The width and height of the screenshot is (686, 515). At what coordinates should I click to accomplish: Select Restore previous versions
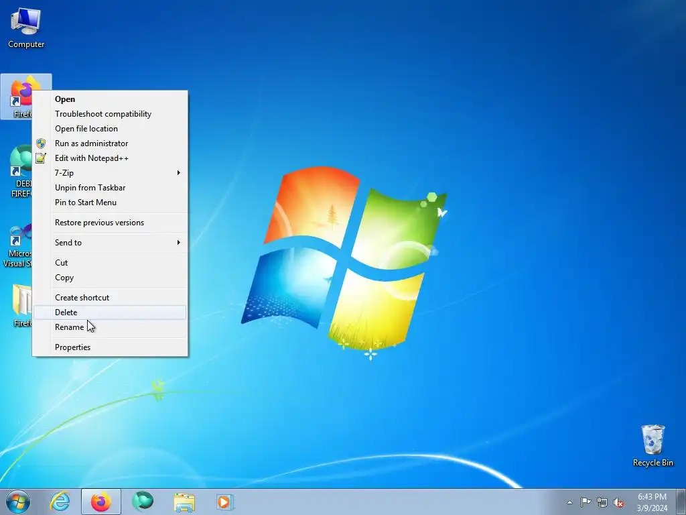point(110,223)
